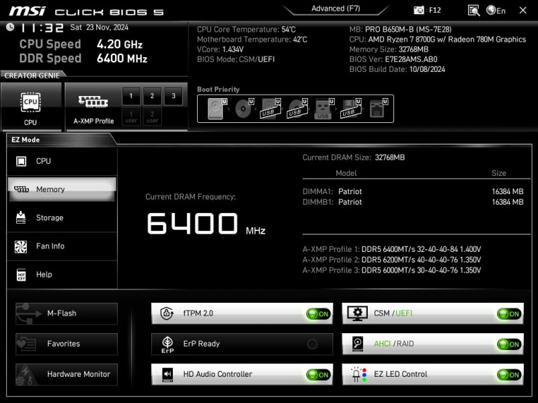Click the ErP leaf icon
The width and height of the screenshot is (538, 403).
tap(167, 344)
